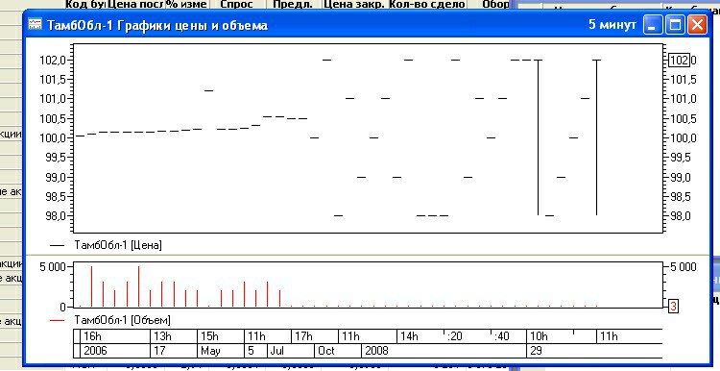This screenshot has height=371, width=720.
Task: Click the '29' date label on time axis
Action: click(536, 351)
